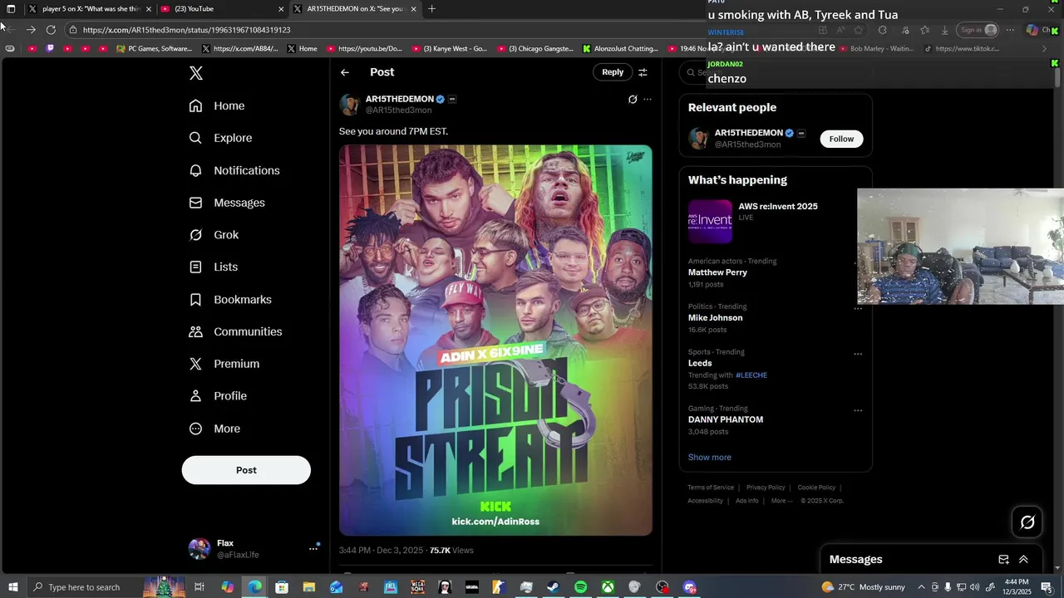This screenshot has width=1064, height=598.
Task: Open the Xbox app from the taskbar
Action: (x=608, y=587)
